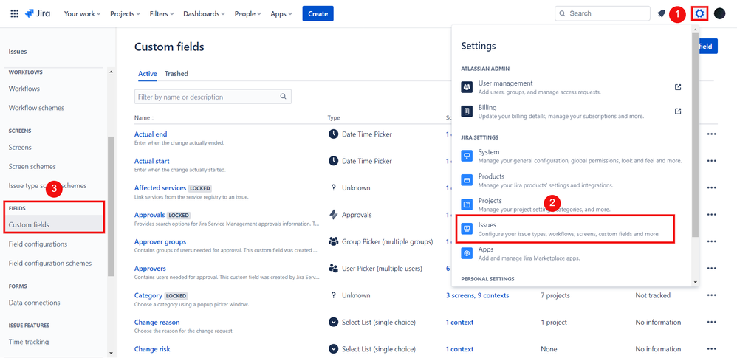Open the user profile avatar
Image resolution: width=737 pixels, height=358 pixels.
tap(719, 13)
